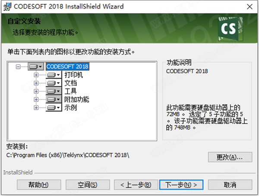Viewport: 259px width, 196px height.
Task: Open drive icon dropdown beside 附加功能
Action: [x=54, y=100]
